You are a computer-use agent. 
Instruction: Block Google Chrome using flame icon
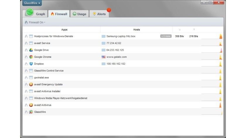point(26,57)
